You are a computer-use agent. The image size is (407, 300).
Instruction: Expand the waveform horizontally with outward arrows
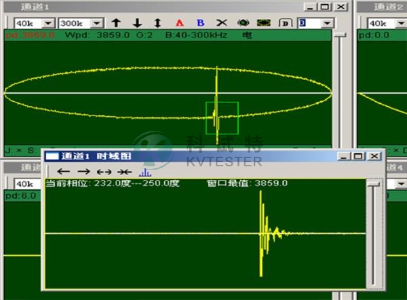(x=104, y=172)
